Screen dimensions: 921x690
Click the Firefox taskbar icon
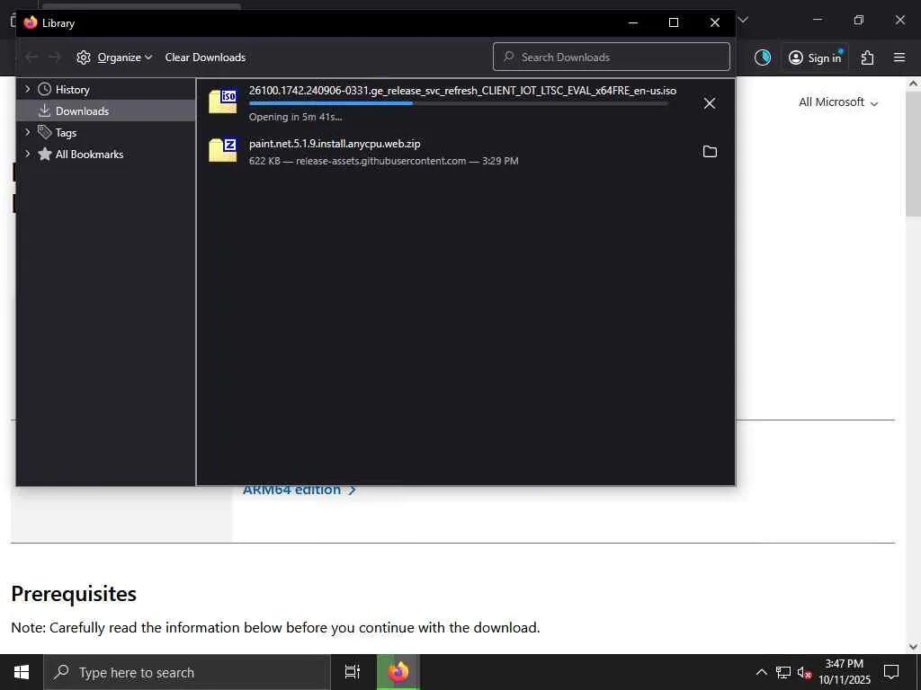point(398,672)
